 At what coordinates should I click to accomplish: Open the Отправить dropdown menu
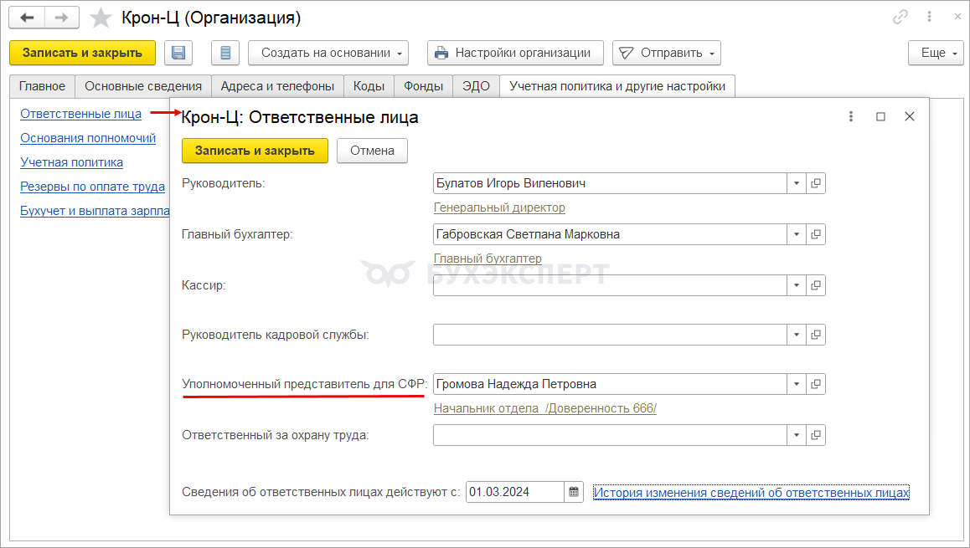pos(667,53)
